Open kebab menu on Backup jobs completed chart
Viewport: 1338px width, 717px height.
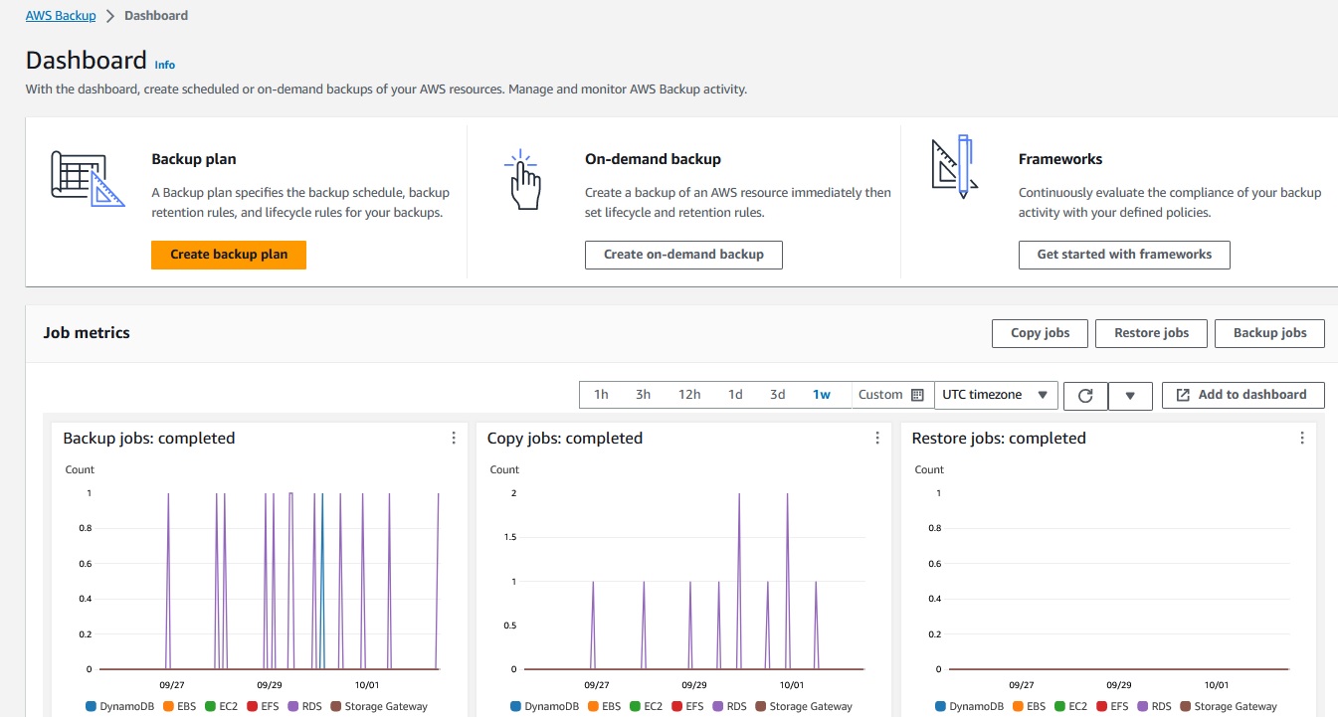pos(454,439)
